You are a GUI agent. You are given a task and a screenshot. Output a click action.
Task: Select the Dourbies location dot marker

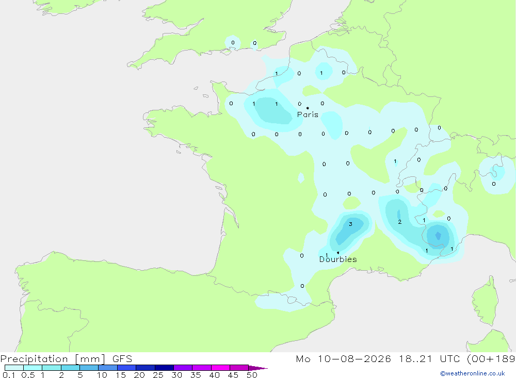[338, 253]
